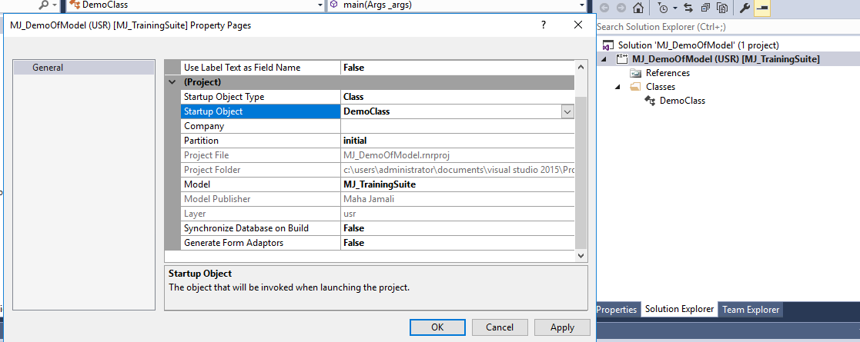Click the Show All Files icon
Image resolution: width=860 pixels, height=342 pixels.
tap(722, 8)
